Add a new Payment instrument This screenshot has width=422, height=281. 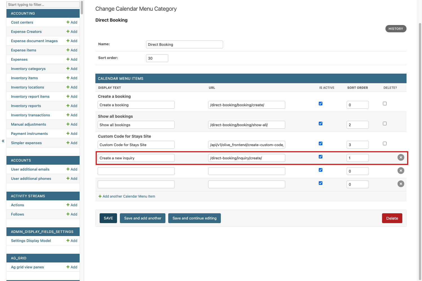[x=72, y=133]
